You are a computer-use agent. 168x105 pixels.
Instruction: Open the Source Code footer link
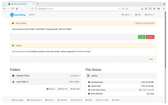click(x=102, y=100)
